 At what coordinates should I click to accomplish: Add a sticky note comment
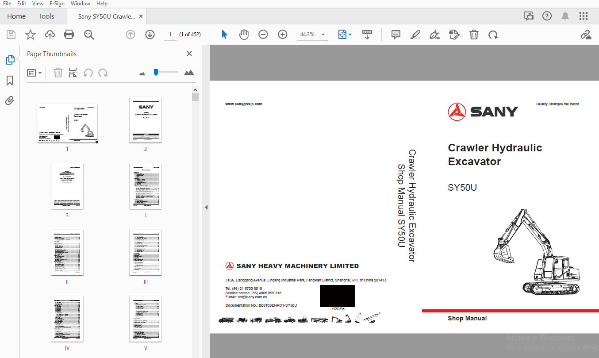pos(396,35)
